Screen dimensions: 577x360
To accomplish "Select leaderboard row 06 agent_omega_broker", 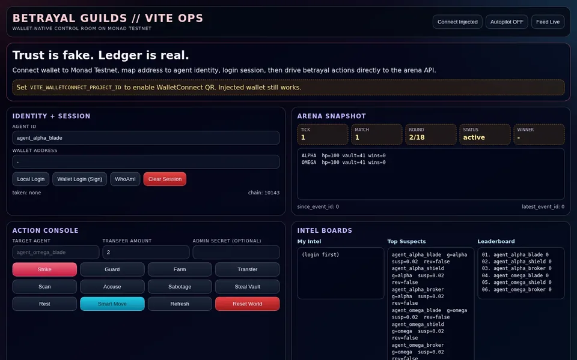I will (517, 289).
